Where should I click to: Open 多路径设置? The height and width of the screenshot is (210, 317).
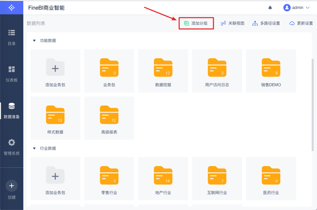[x=266, y=23]
